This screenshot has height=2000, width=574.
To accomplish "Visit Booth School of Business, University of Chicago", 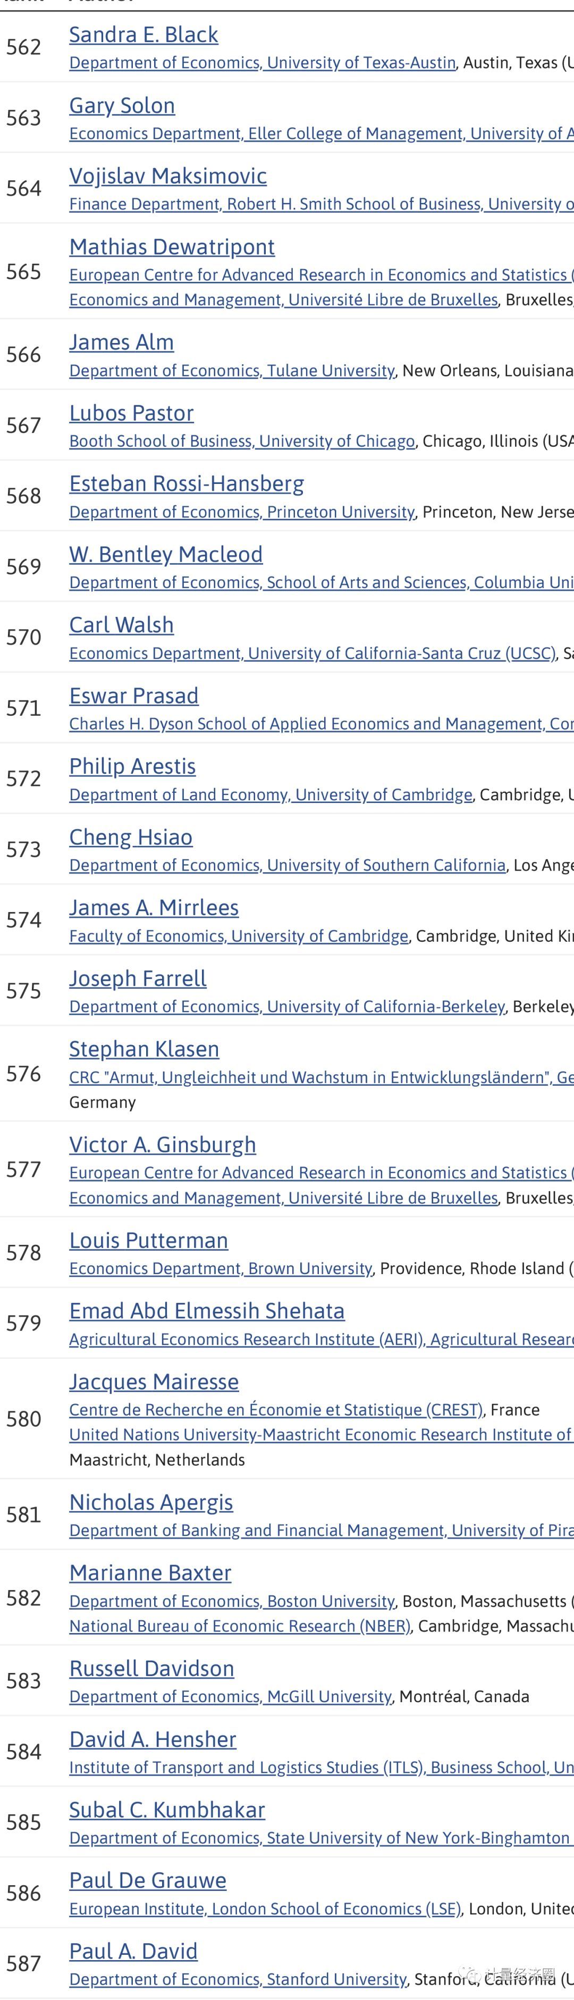I will pyautogui.click(x=241, y=442).
